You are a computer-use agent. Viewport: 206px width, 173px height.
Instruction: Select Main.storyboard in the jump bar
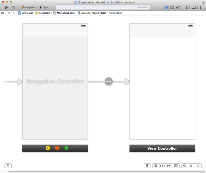(x=64, y=13)
